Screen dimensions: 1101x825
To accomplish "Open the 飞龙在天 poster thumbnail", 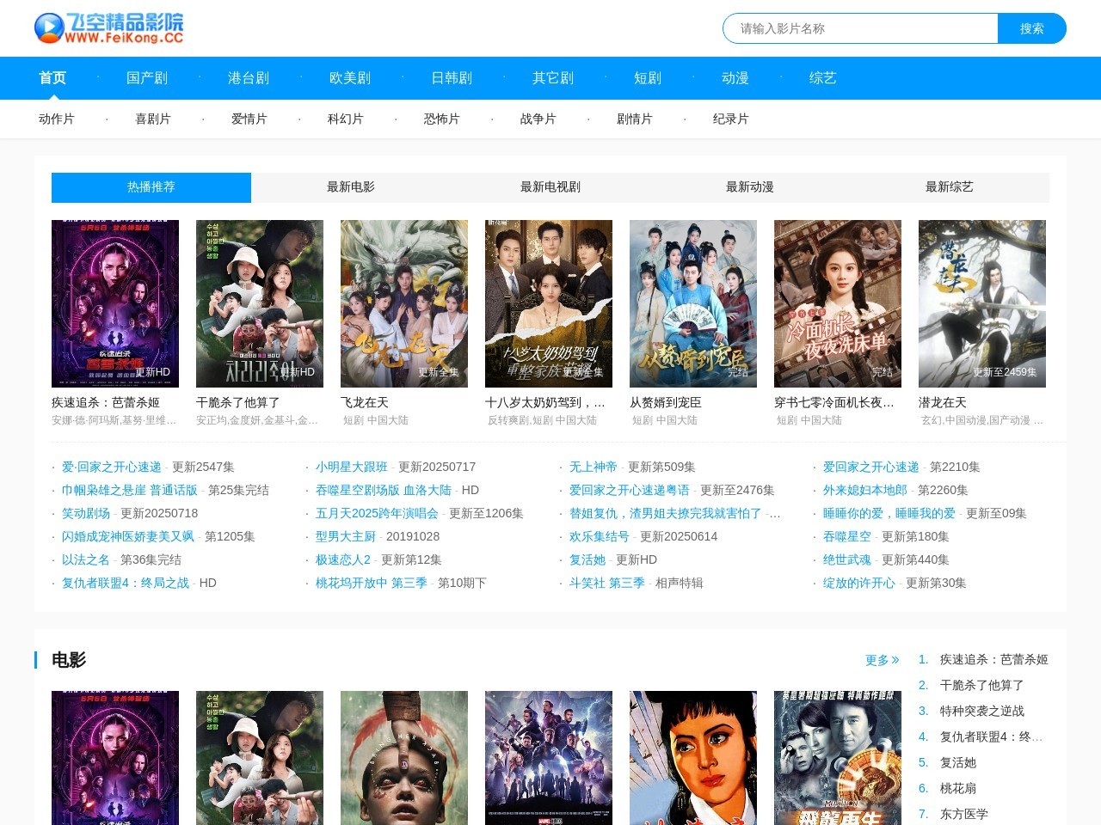I will [x=404, y=303].
